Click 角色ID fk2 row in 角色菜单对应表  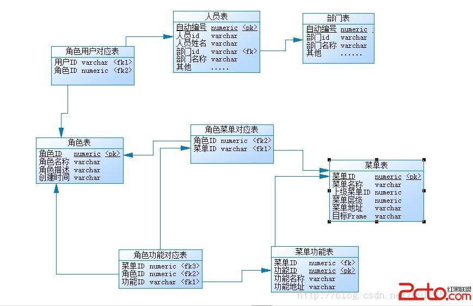click(232, 141)
